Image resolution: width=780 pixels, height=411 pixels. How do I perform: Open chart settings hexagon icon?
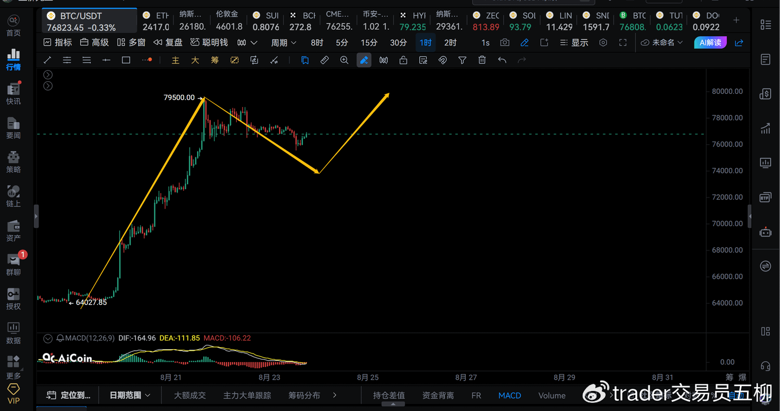point(603,42)
